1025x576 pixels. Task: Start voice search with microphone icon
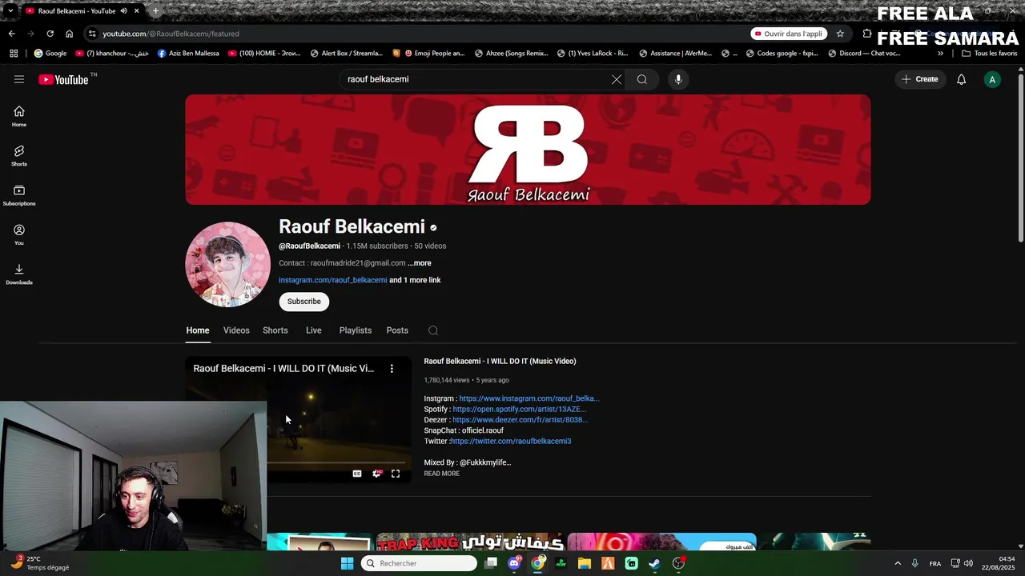tap(678, 79)
